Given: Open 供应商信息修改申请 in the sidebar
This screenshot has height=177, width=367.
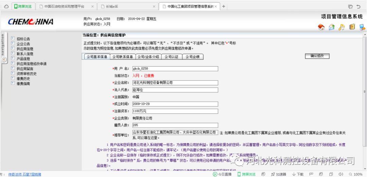Looking at the screenshot, I should tap(31, 64).
